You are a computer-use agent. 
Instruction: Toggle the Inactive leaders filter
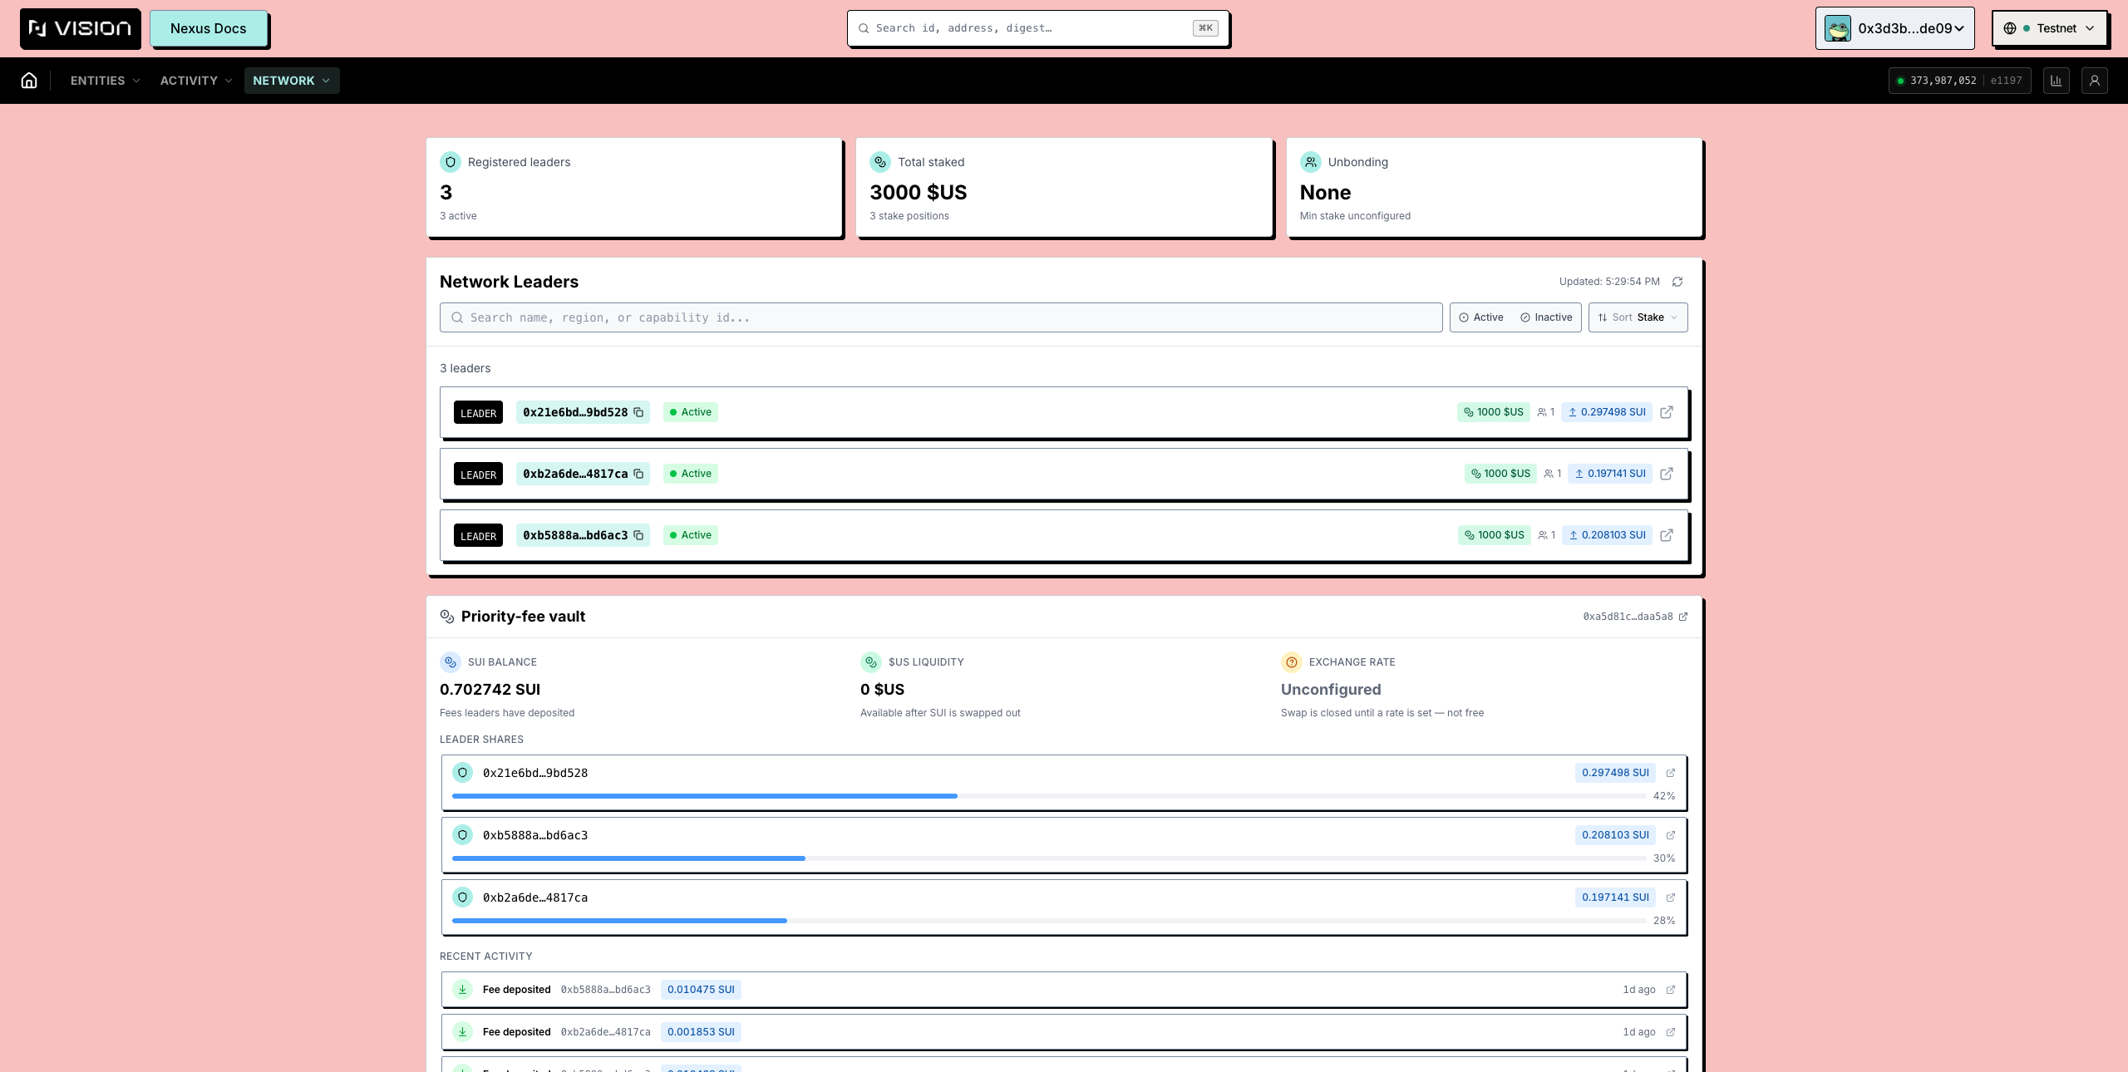[x=1546, y=317]
